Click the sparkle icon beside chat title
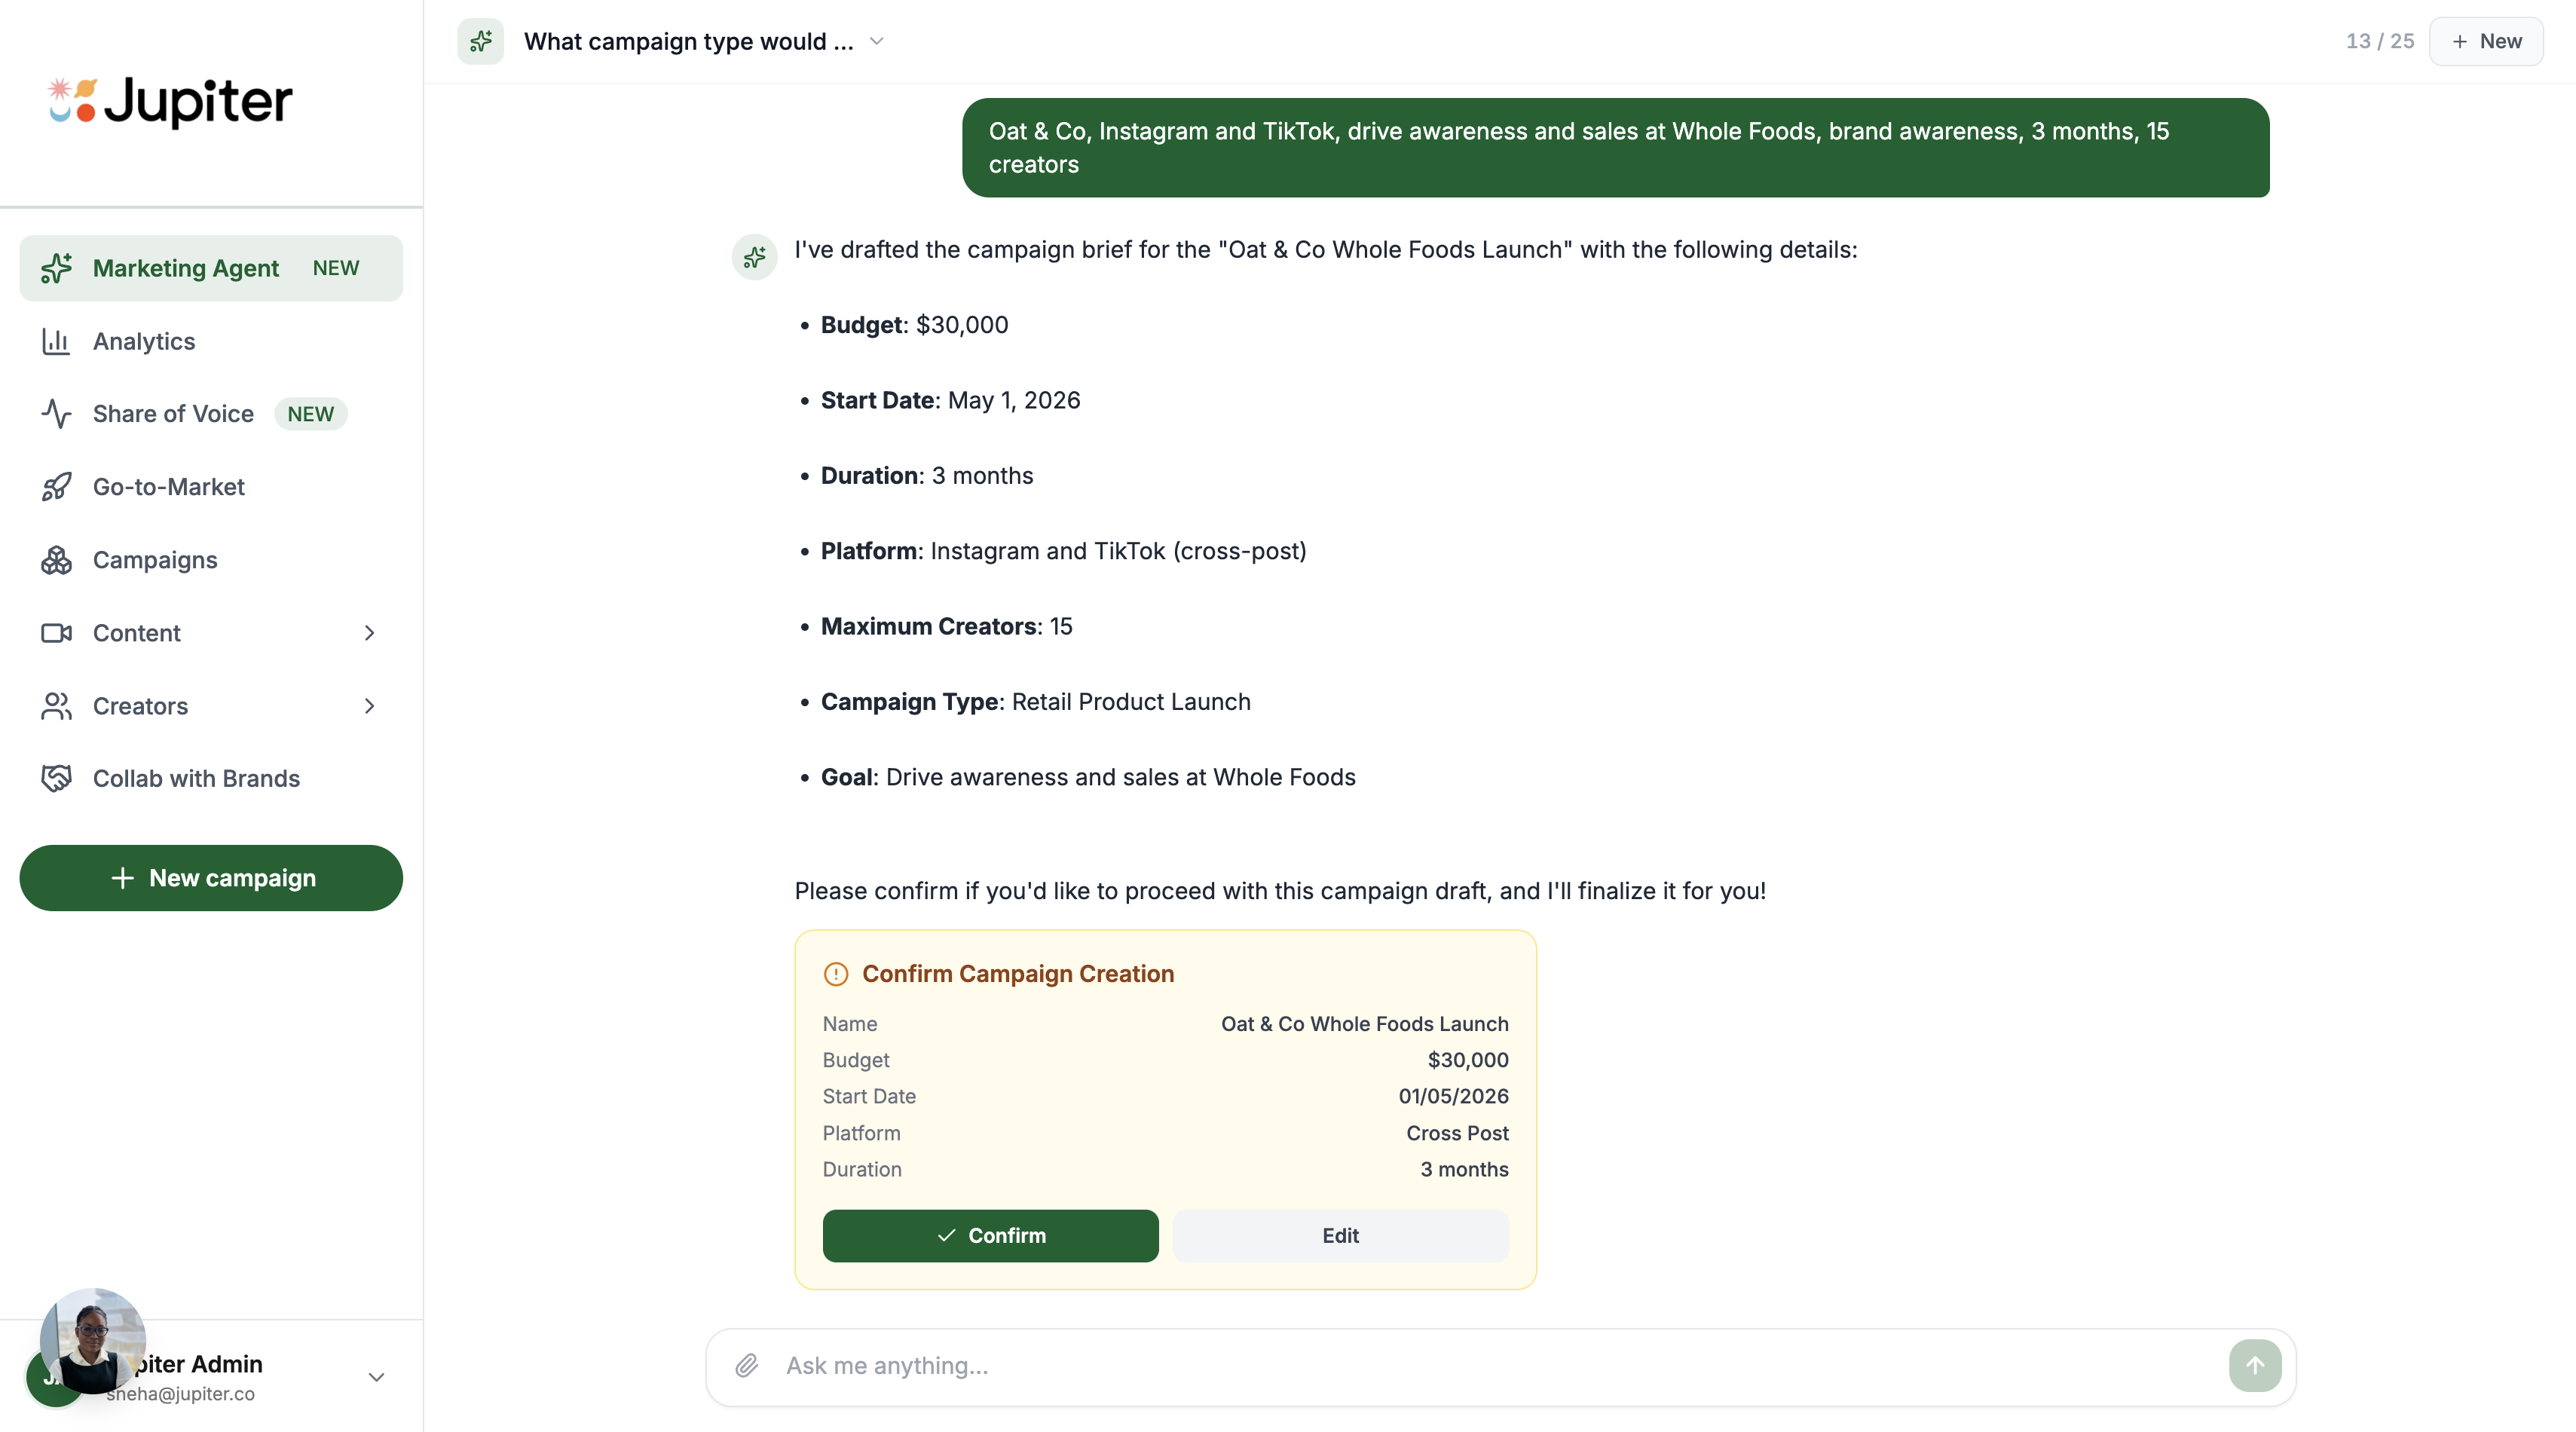The height and width of the screenshot is (1432, 2576). coord(481,42)
